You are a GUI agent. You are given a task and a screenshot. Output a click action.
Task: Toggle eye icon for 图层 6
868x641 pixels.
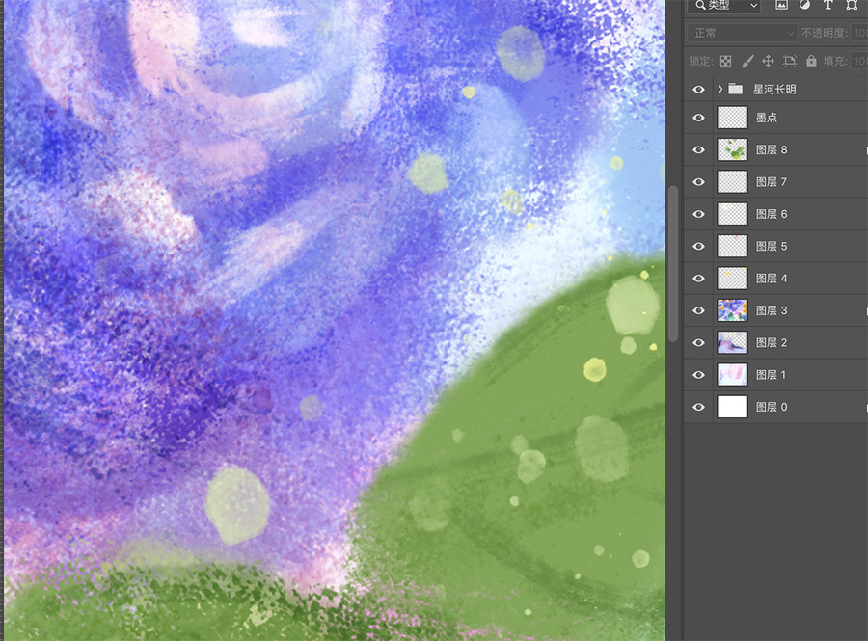(698, 214)
